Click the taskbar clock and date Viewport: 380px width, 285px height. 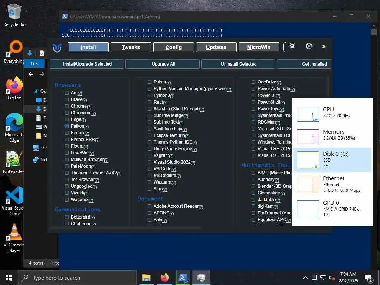[348, 278]
